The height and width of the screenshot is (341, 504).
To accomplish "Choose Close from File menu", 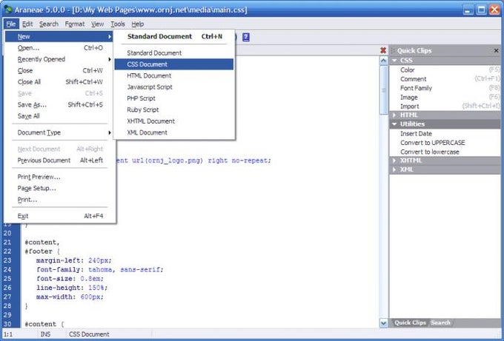I will pos(59,70).
